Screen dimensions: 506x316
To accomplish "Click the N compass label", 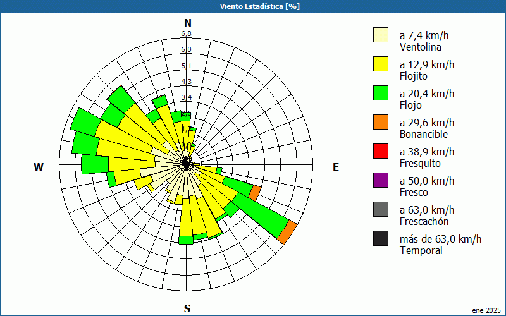I will coord(188,23).
